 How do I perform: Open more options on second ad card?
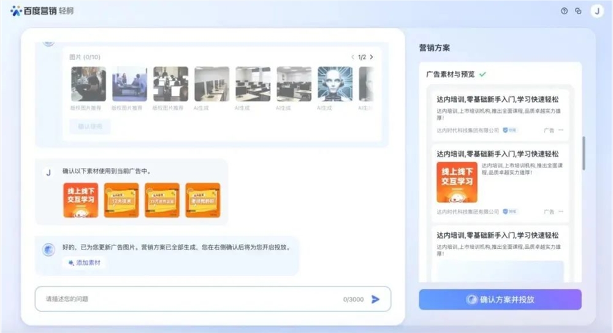[x=561, y=212]
